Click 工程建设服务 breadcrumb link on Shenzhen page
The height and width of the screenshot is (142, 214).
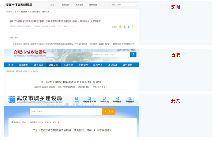coord(35,11)
